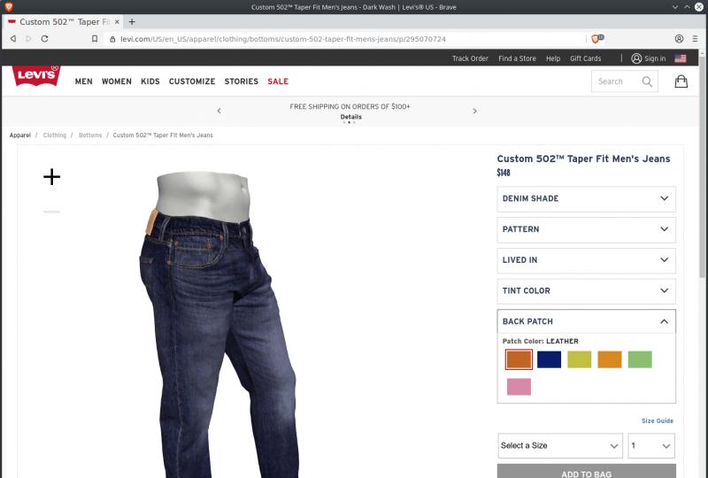Open the Size Guide link
708x478 pixels.
pos(657,420)
